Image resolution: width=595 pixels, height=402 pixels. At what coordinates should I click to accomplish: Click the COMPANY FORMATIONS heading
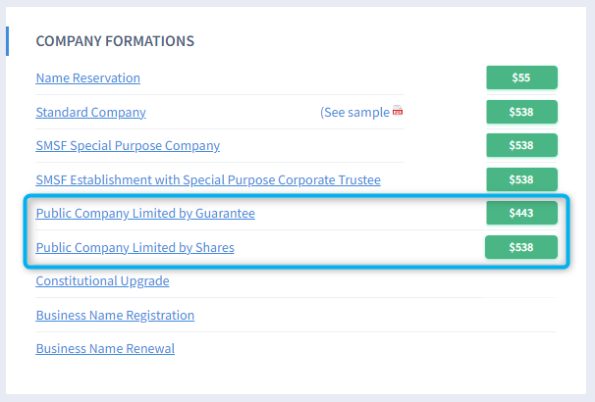coord(115,41)
